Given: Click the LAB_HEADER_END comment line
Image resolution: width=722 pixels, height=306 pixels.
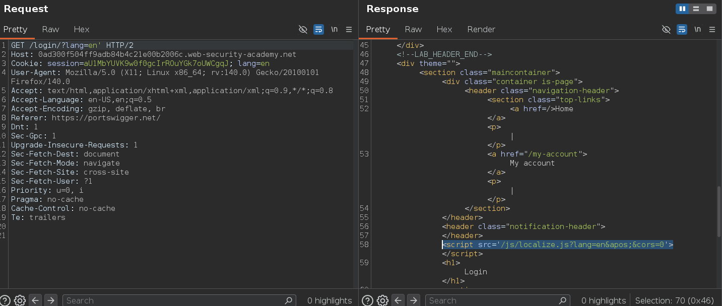Looking at the screenshot, I should click(444, 54).
